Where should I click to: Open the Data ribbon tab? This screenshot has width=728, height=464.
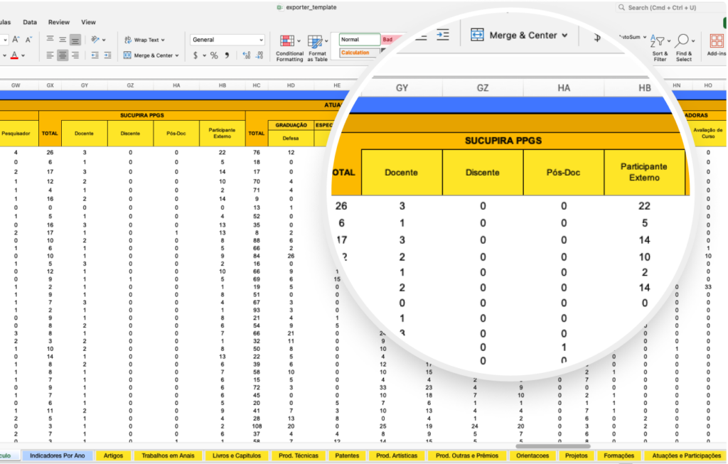coord(30,22)
